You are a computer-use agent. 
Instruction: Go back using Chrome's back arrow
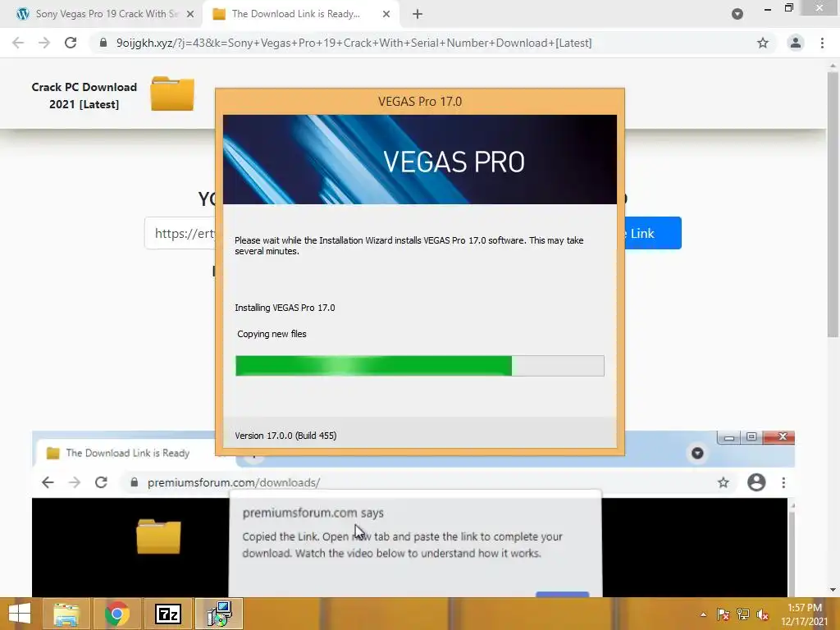(x=18, y=43)
